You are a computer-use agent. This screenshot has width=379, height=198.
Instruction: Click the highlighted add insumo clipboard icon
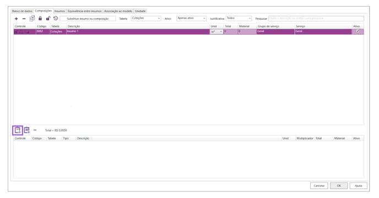pyautogui.click(x=18, y=130)
